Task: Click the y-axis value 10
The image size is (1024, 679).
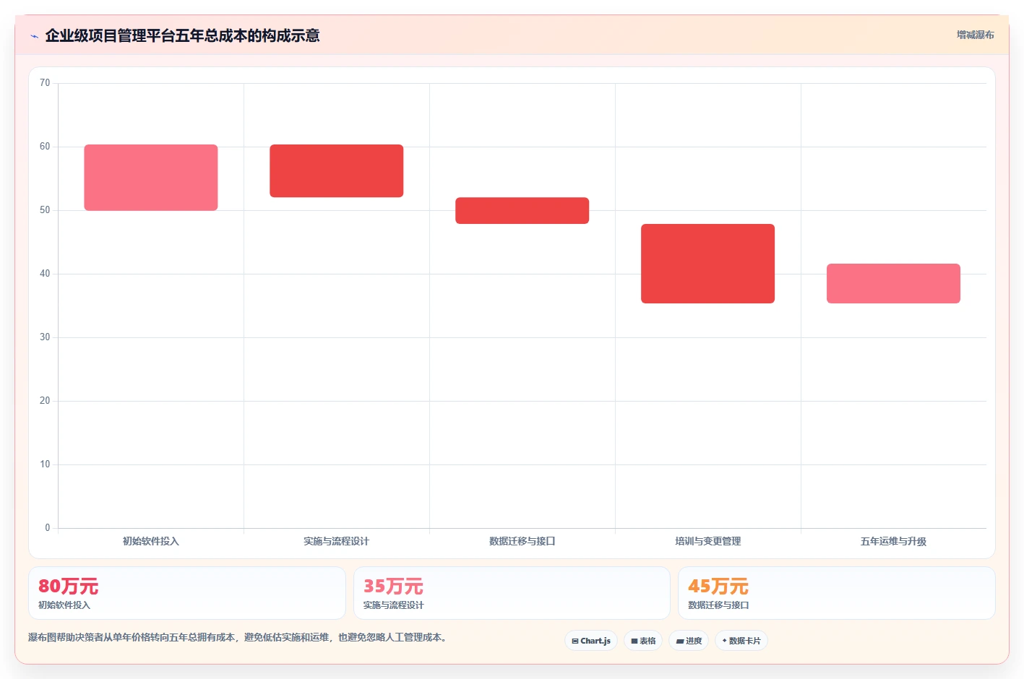Action: [45, 464]
